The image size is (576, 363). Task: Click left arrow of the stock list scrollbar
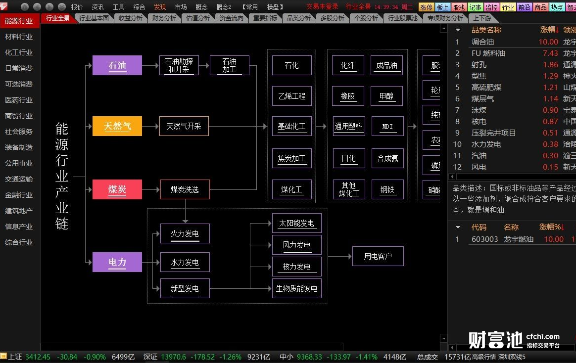[452, 347]
